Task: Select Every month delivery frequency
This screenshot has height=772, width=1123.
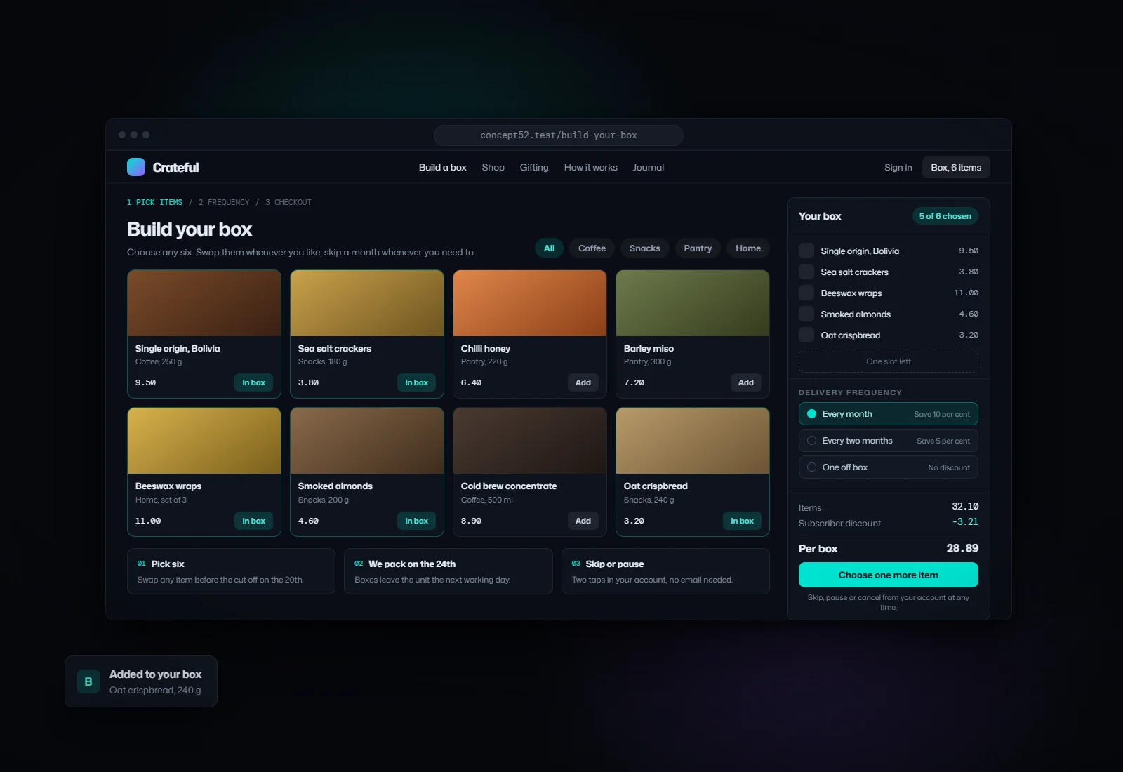Action: pos(888,414)
